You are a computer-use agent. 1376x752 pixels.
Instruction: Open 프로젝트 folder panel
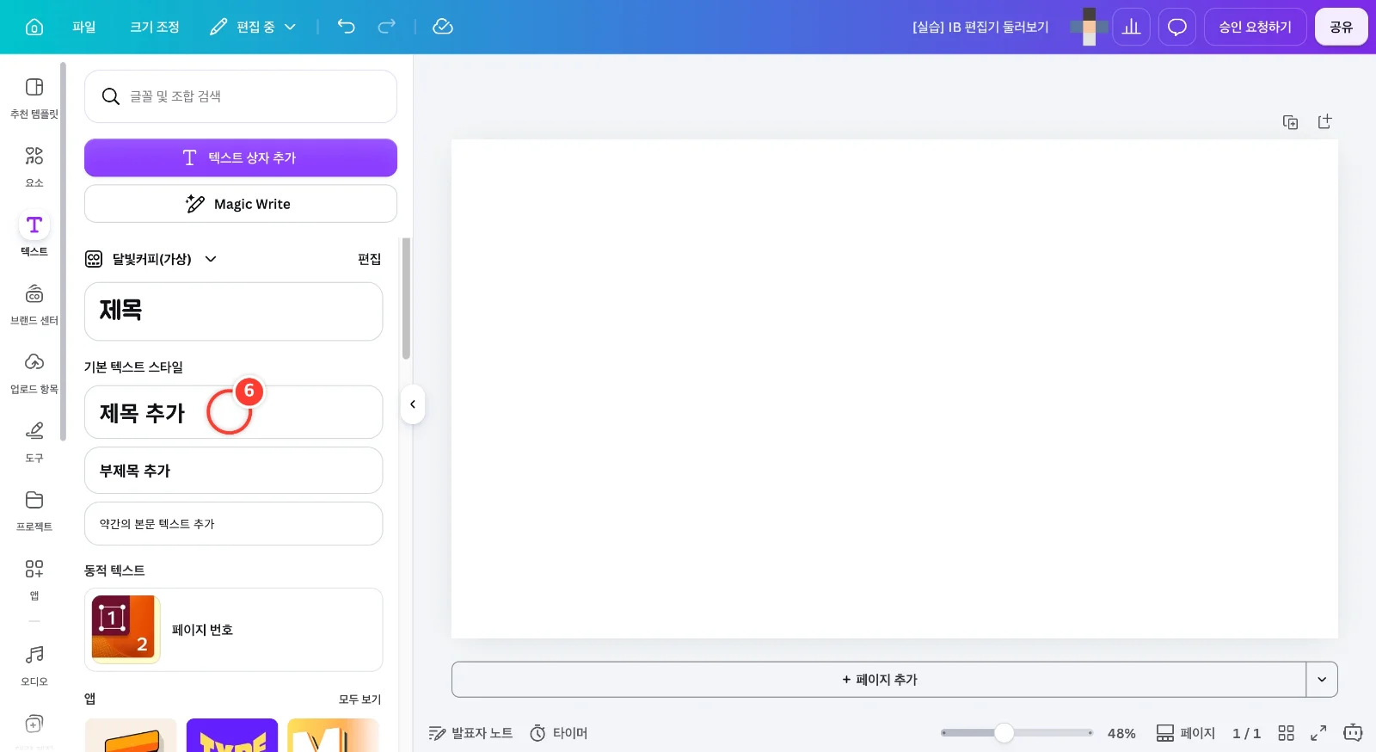[x=34, y=511]
